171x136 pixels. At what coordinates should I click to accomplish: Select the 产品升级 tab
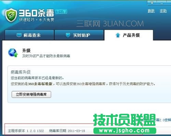tap(129, 35)
